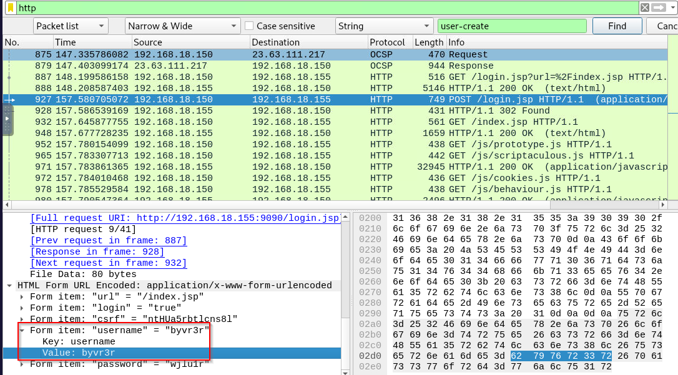Collapse the username form item
This screenshot has width=678, height=375.
[x=23, y=331]
